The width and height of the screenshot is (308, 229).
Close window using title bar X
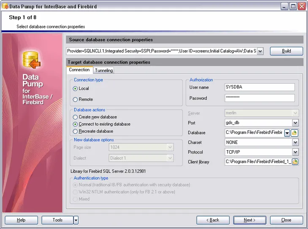pyautogui.click(x=302, y=6)
